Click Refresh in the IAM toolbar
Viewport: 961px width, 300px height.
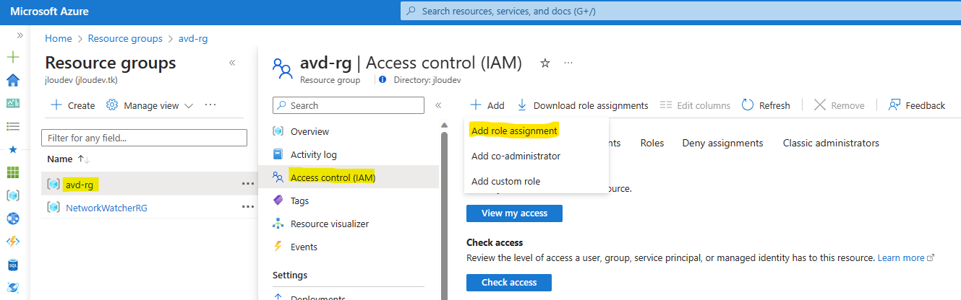[x=766, y=105]
